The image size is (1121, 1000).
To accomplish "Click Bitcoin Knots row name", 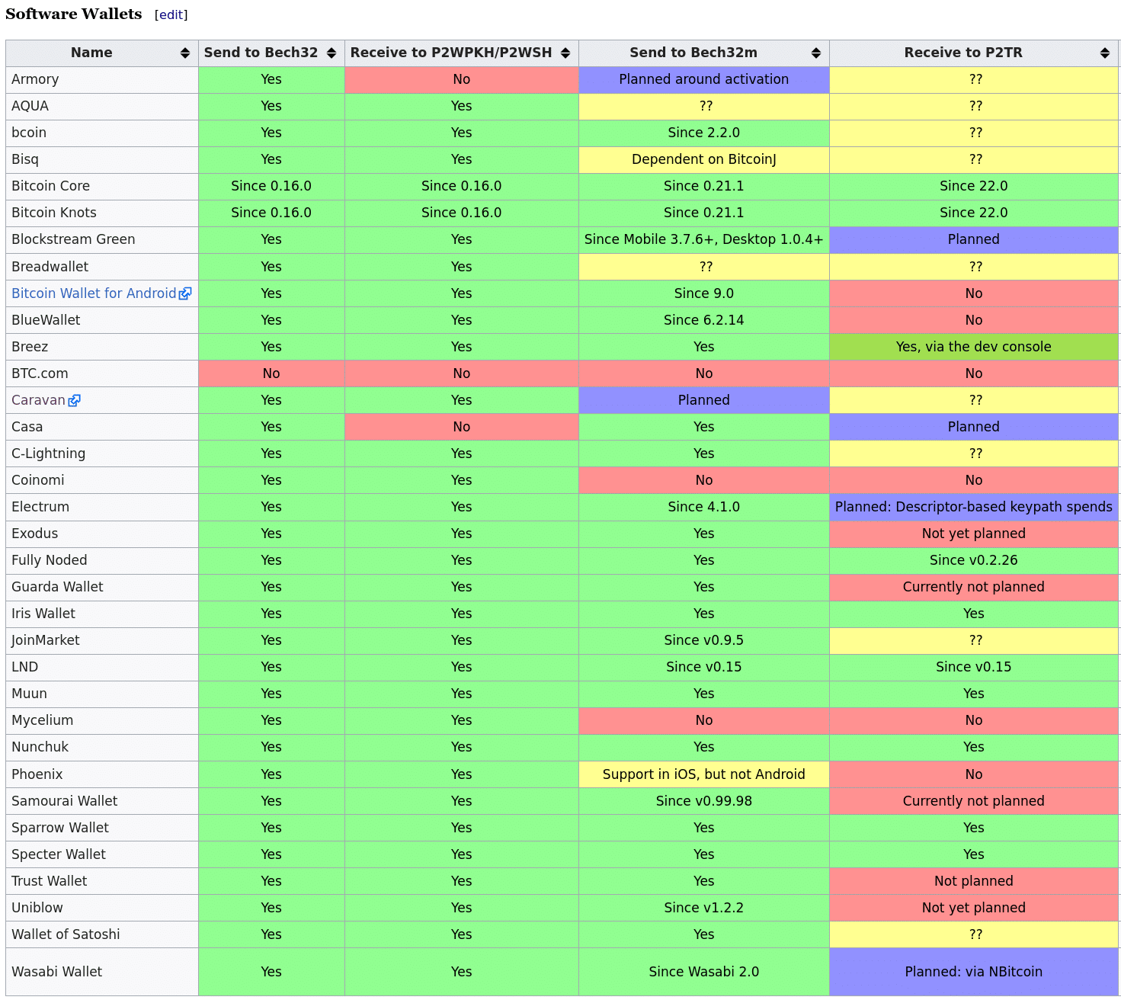I will click(x=54, y=213).
